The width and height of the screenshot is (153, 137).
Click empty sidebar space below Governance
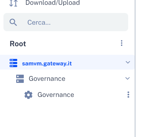tap(67, 119)
